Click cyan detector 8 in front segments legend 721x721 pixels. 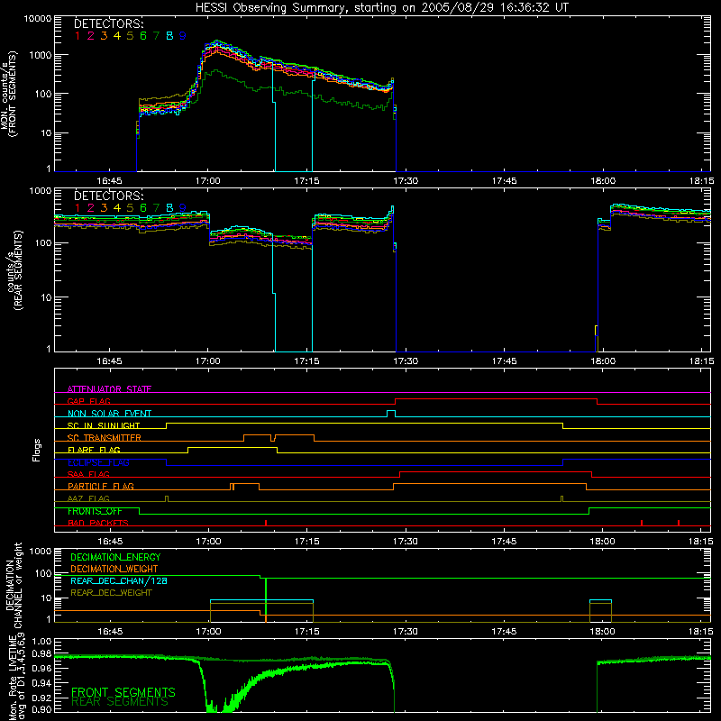169,36
